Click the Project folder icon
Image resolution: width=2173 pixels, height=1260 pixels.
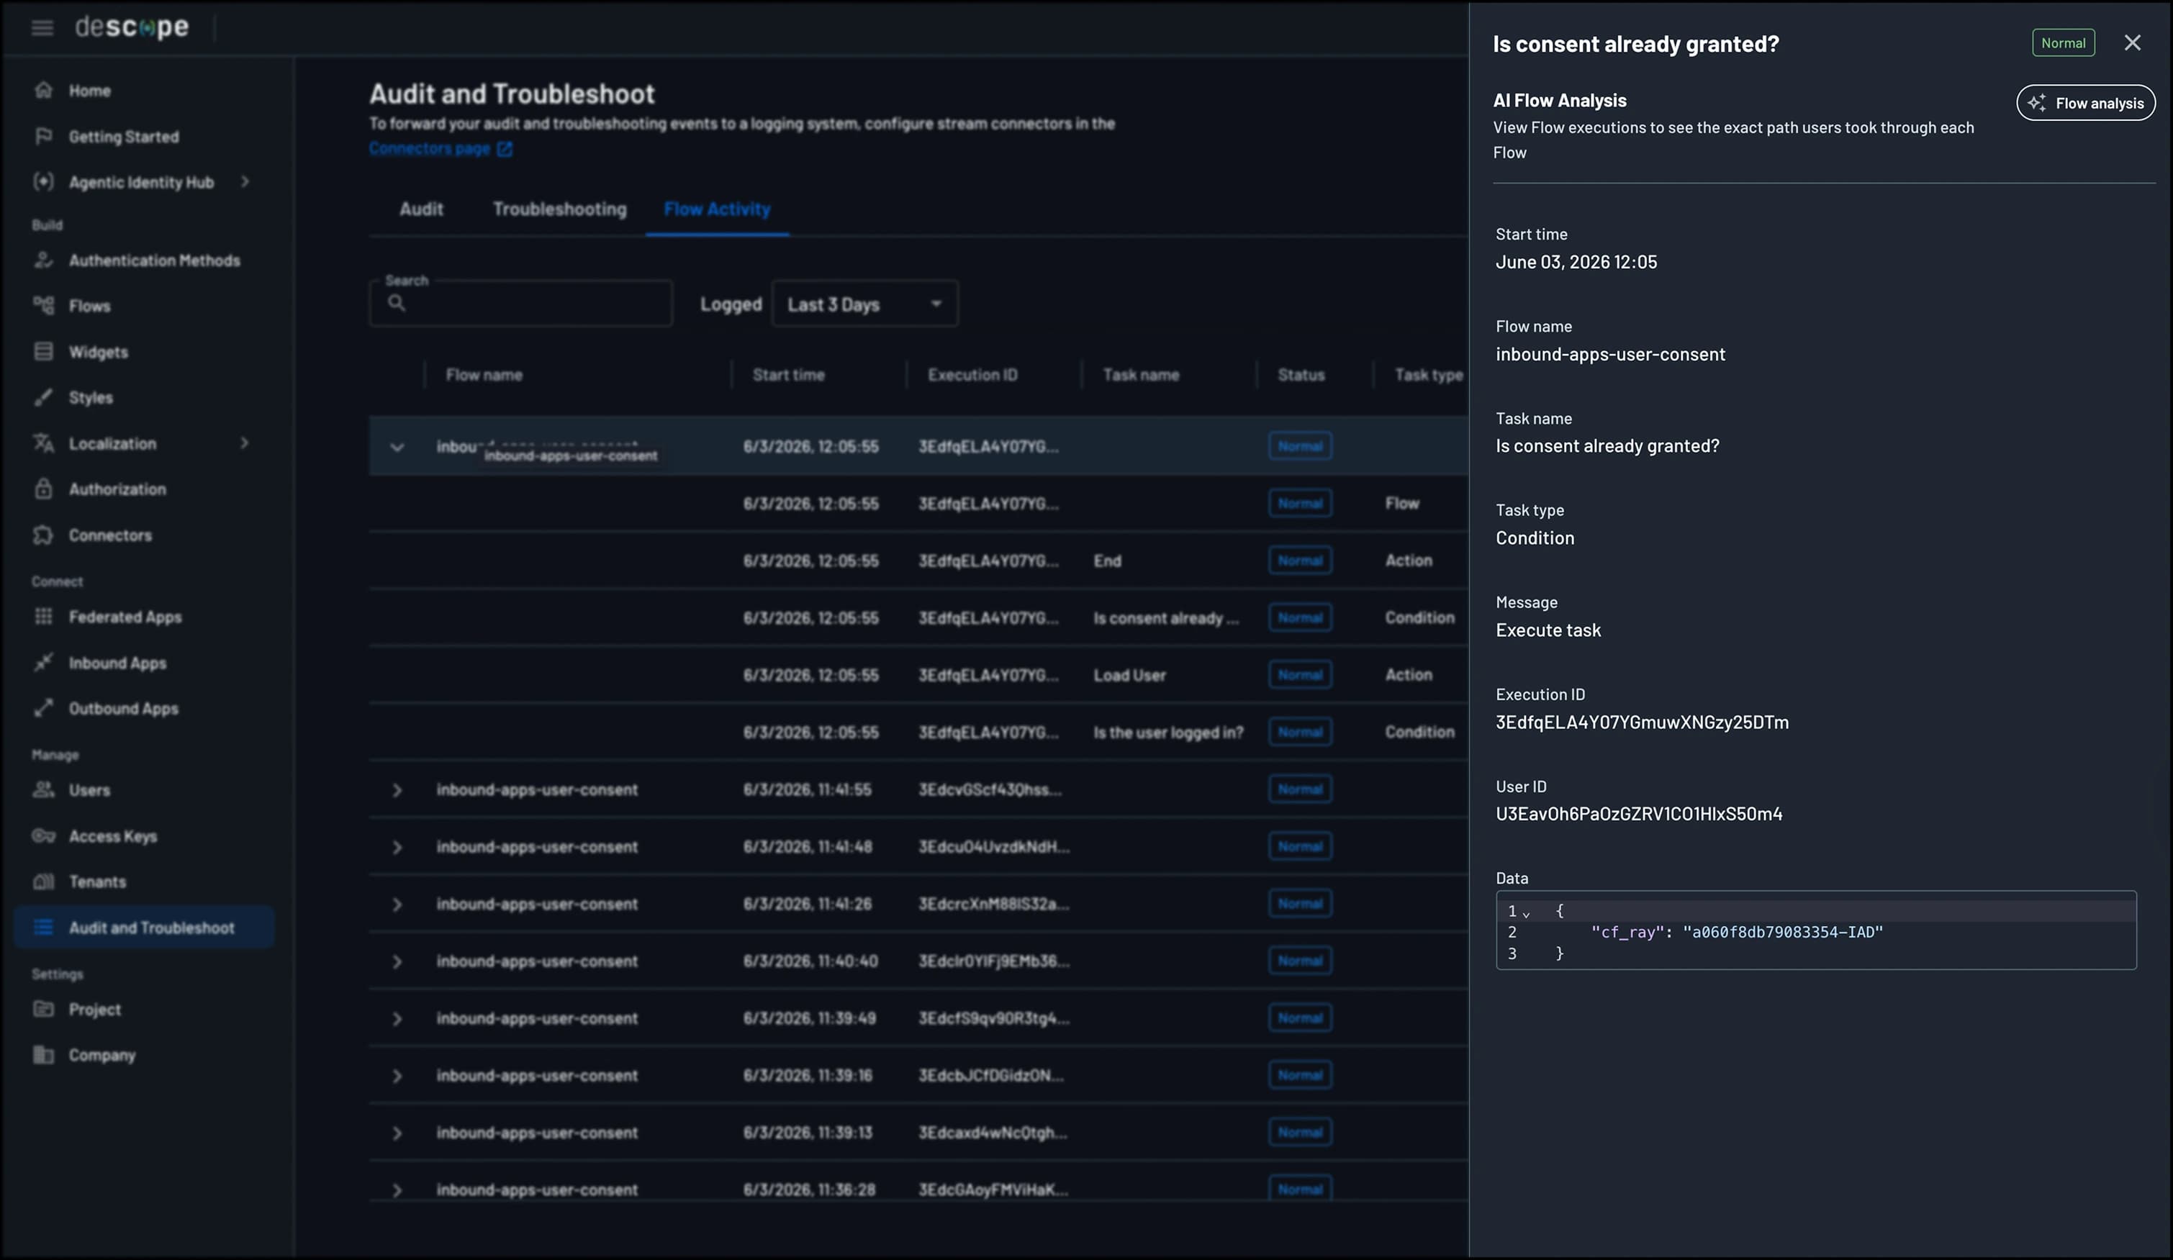[x=44, y=1008]
